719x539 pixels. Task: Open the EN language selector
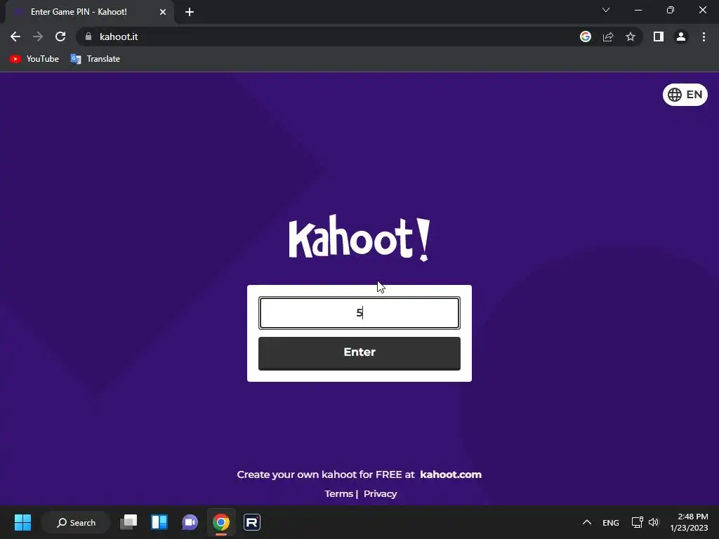pyautogui.click(x=685, y=95)
